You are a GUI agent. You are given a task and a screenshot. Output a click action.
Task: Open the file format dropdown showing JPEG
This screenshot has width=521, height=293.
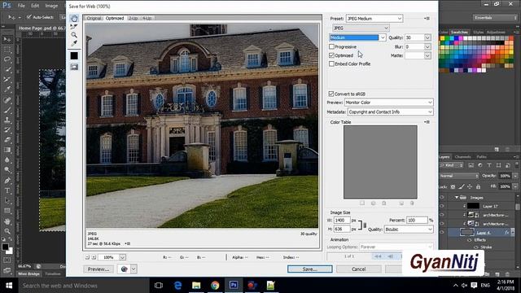(361, 28)
